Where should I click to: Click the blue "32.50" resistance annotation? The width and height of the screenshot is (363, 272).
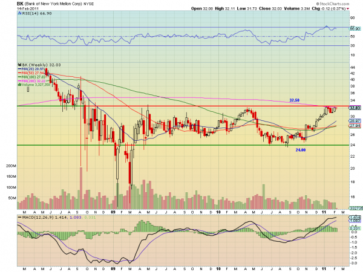294,100
